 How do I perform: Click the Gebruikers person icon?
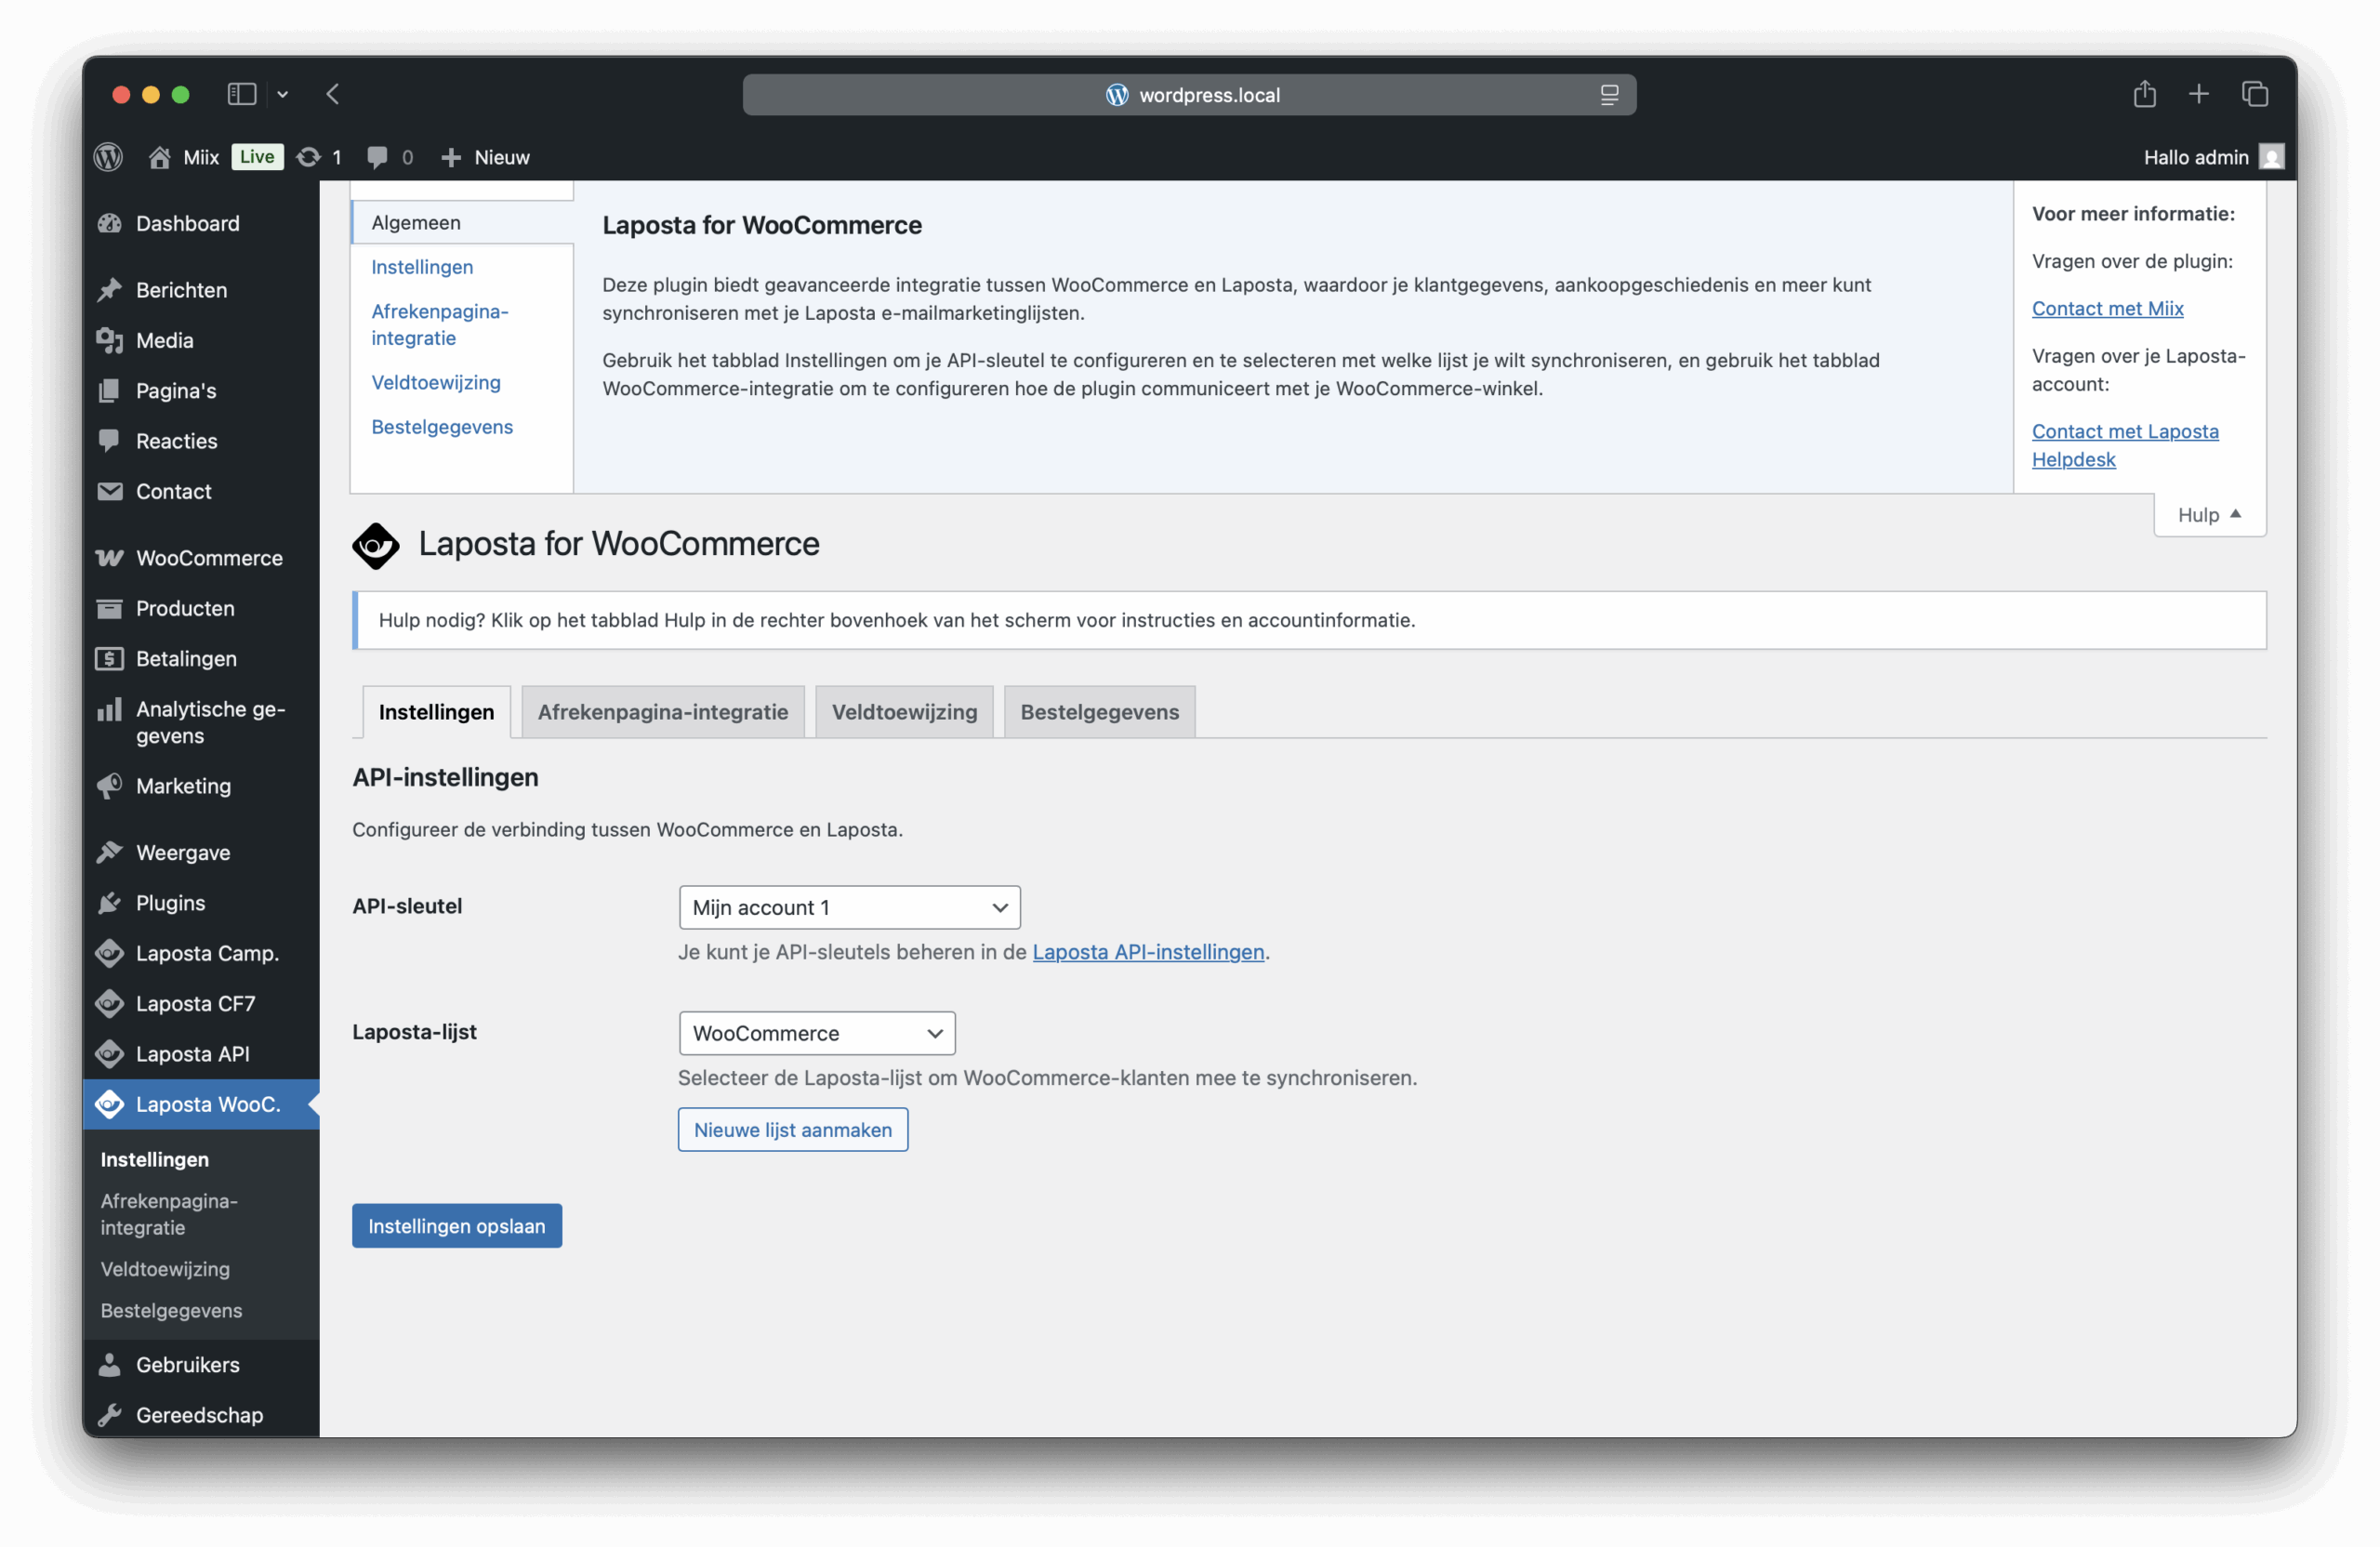[110, 1364]
